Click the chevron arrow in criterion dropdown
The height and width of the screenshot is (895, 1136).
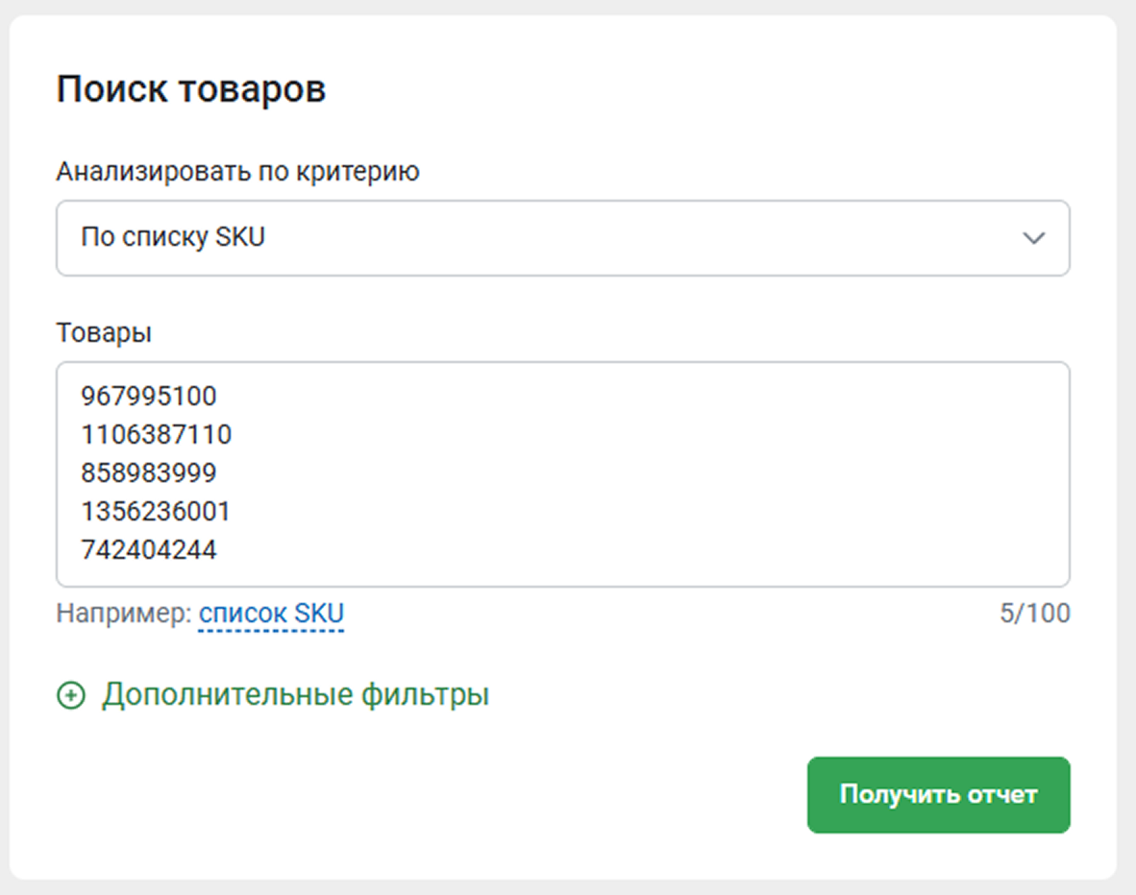[1033, 238]
